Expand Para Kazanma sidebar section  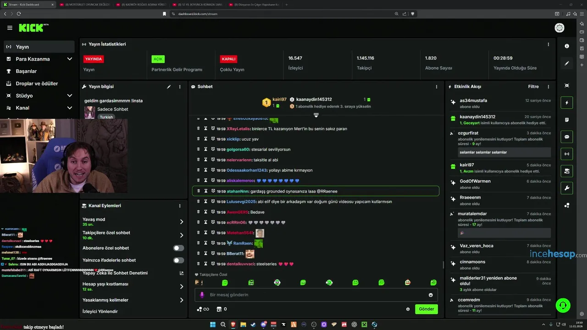coord(70,59)
